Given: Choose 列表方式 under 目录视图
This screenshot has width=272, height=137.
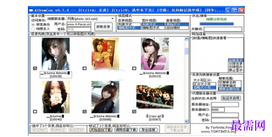Looking at the screenshot, I should point(129,25).
